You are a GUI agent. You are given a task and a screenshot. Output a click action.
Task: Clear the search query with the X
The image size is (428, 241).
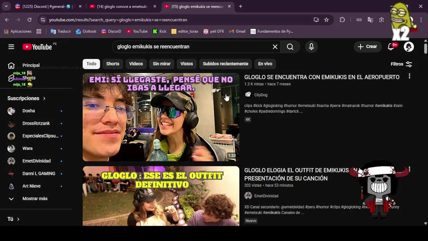point(275,47)
